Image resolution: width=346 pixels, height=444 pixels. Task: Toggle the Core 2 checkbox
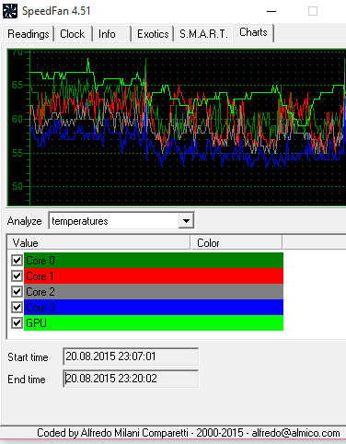(x=17, y=292)
